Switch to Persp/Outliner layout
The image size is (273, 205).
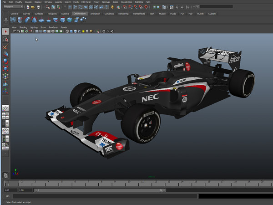point(5,123)
